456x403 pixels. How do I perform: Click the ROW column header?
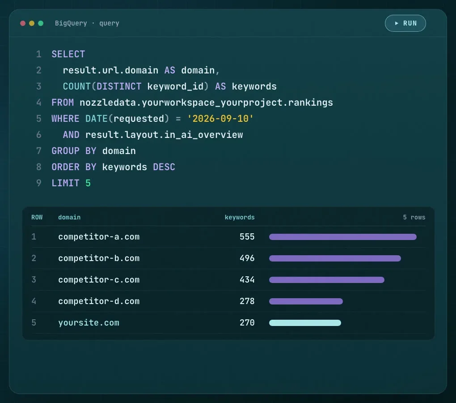pos(37,217)
